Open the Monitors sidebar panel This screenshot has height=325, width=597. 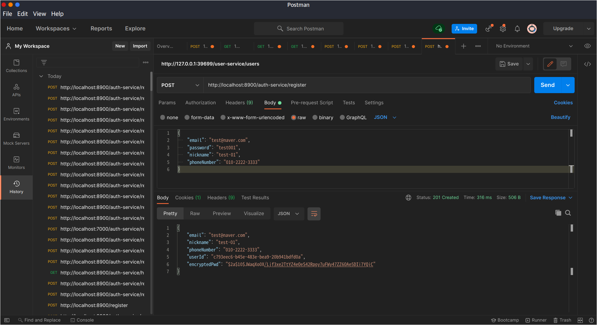pos(16,163)
